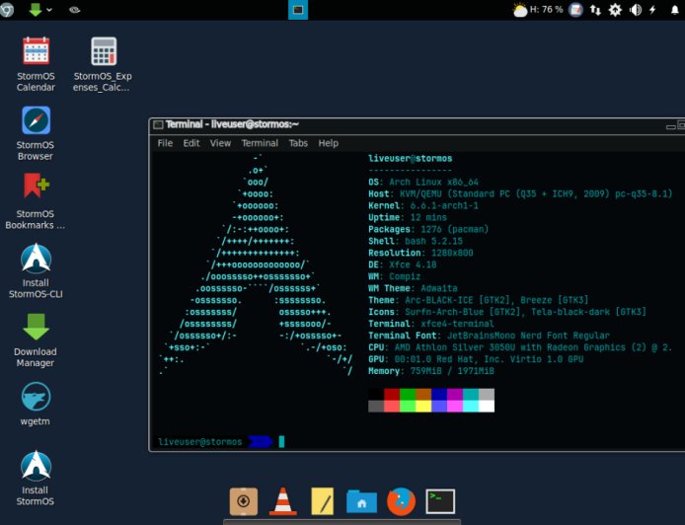Click the terminal window button in the top panel

(x=298, y=10)
